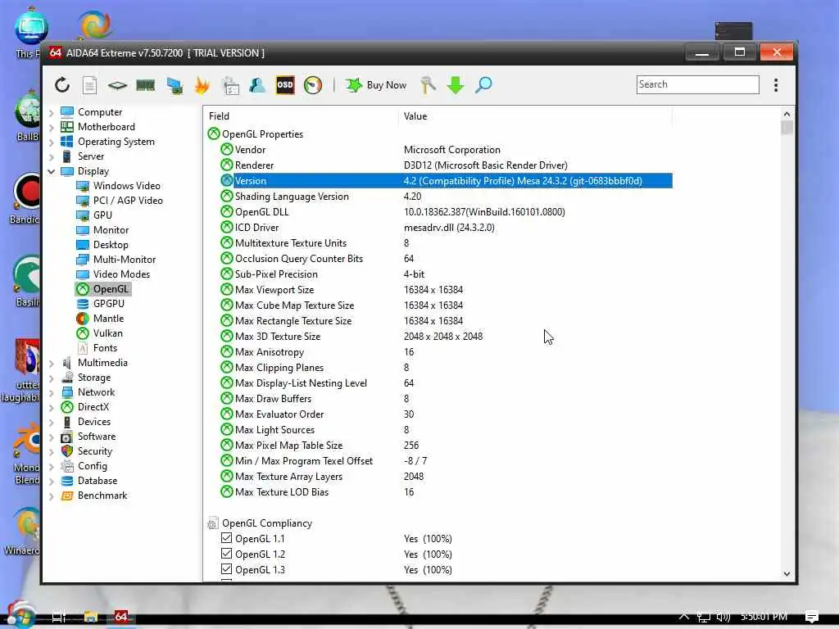Screen dimensions: 839x629
Task: Select PCI / AGP Video item
Action: click(120, 201)
